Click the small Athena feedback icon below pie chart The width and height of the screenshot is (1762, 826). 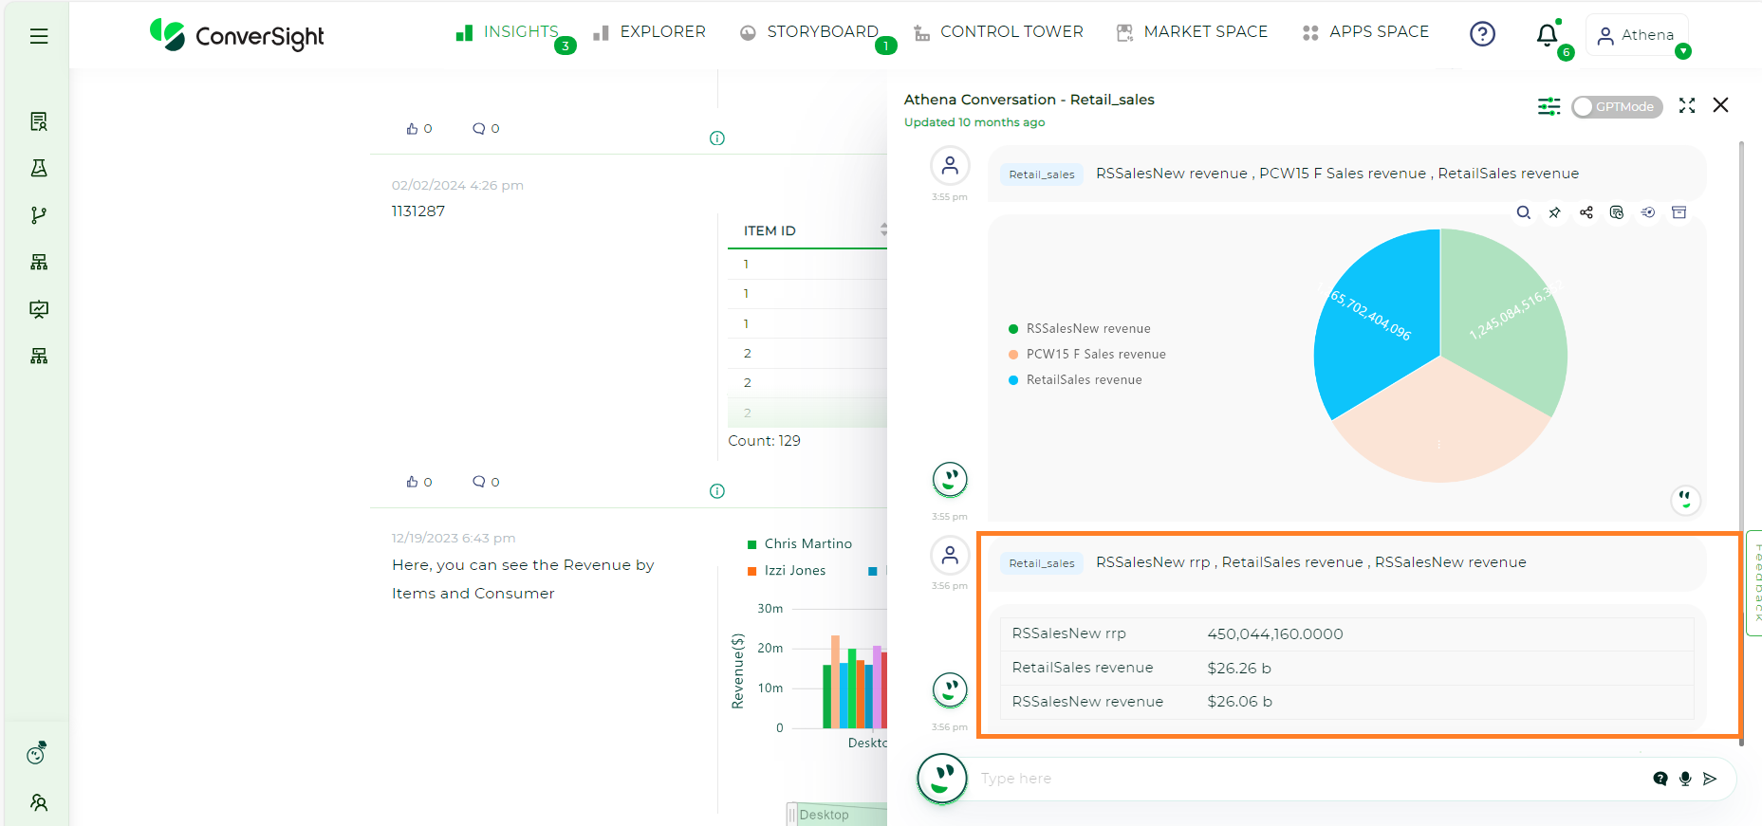coord(1685,500)
